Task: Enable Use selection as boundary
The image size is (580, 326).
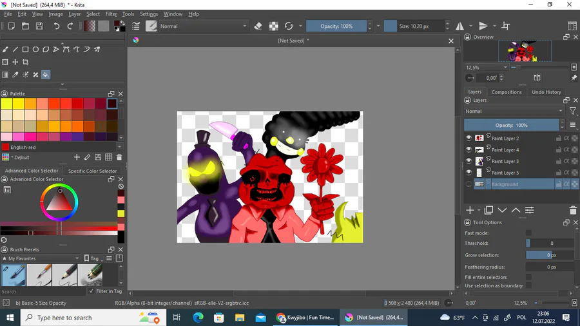Action: (x=528, y=285)
